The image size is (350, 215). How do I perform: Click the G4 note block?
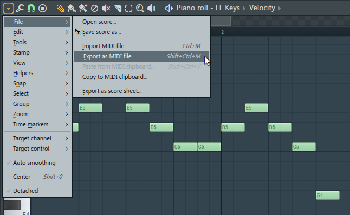[x=328, y=195]
